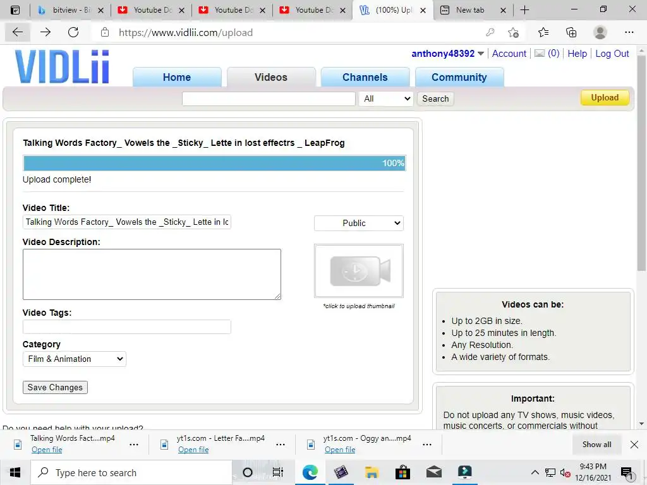Expand the anthony48392 user dropdown

point(481,54)
